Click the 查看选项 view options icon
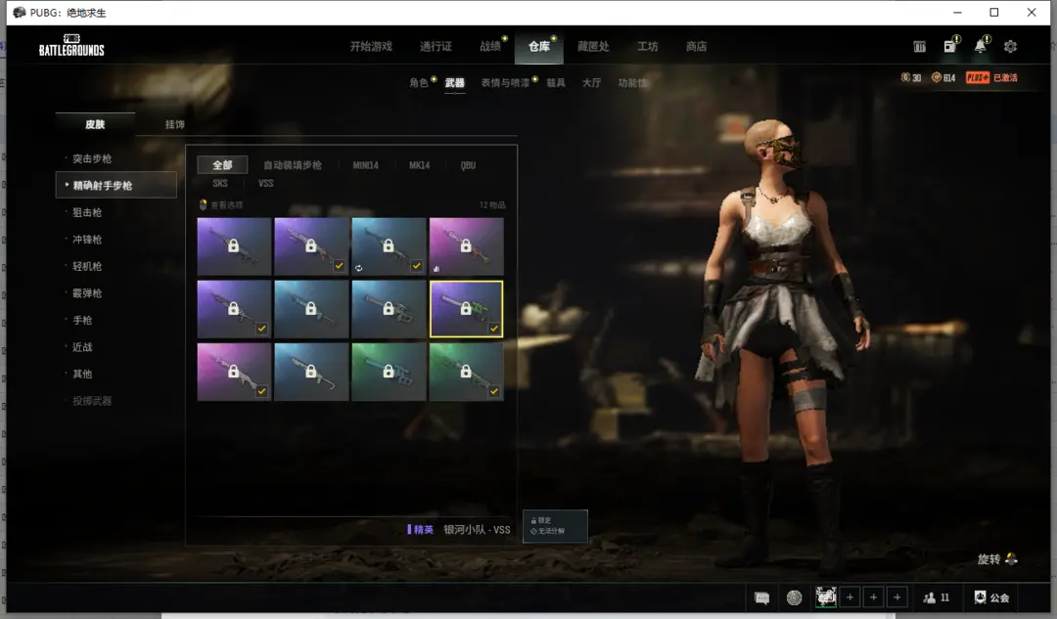Screen dimensions: 1057x619 point(203,204)
